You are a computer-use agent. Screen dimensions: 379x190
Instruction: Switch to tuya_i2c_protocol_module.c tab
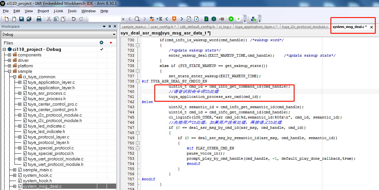[x=305, y=27]
